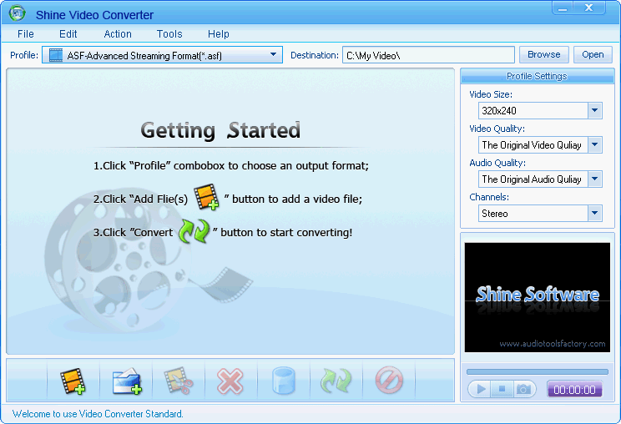Click the Profile Settings panel header
621x424 pixels.
coord(537,76)
